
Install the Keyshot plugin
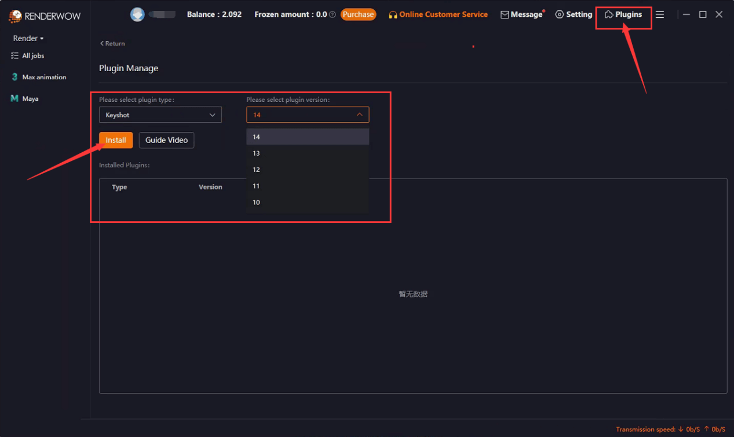[115, 140]
